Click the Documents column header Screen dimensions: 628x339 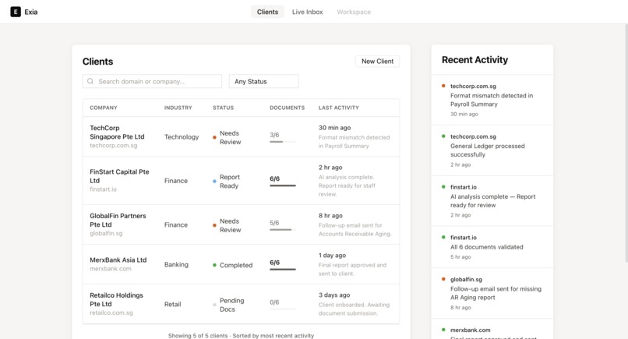coord(288,108)
